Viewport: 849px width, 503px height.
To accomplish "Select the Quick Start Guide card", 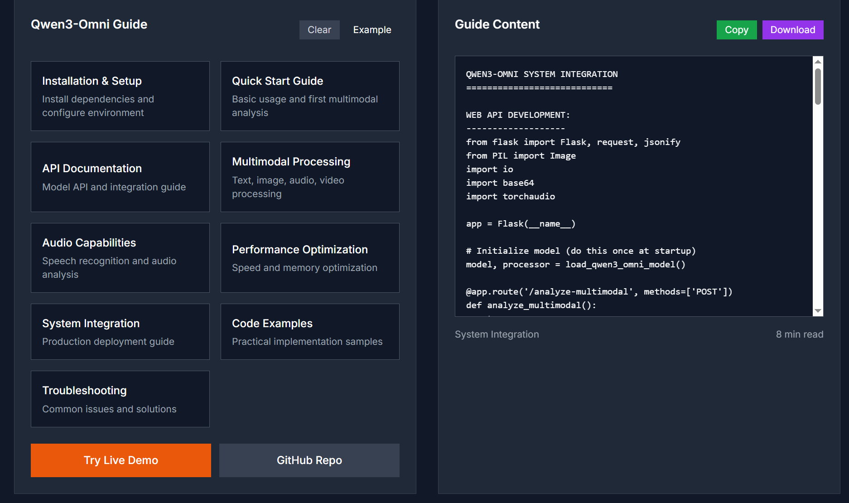I will click(310, 96).
